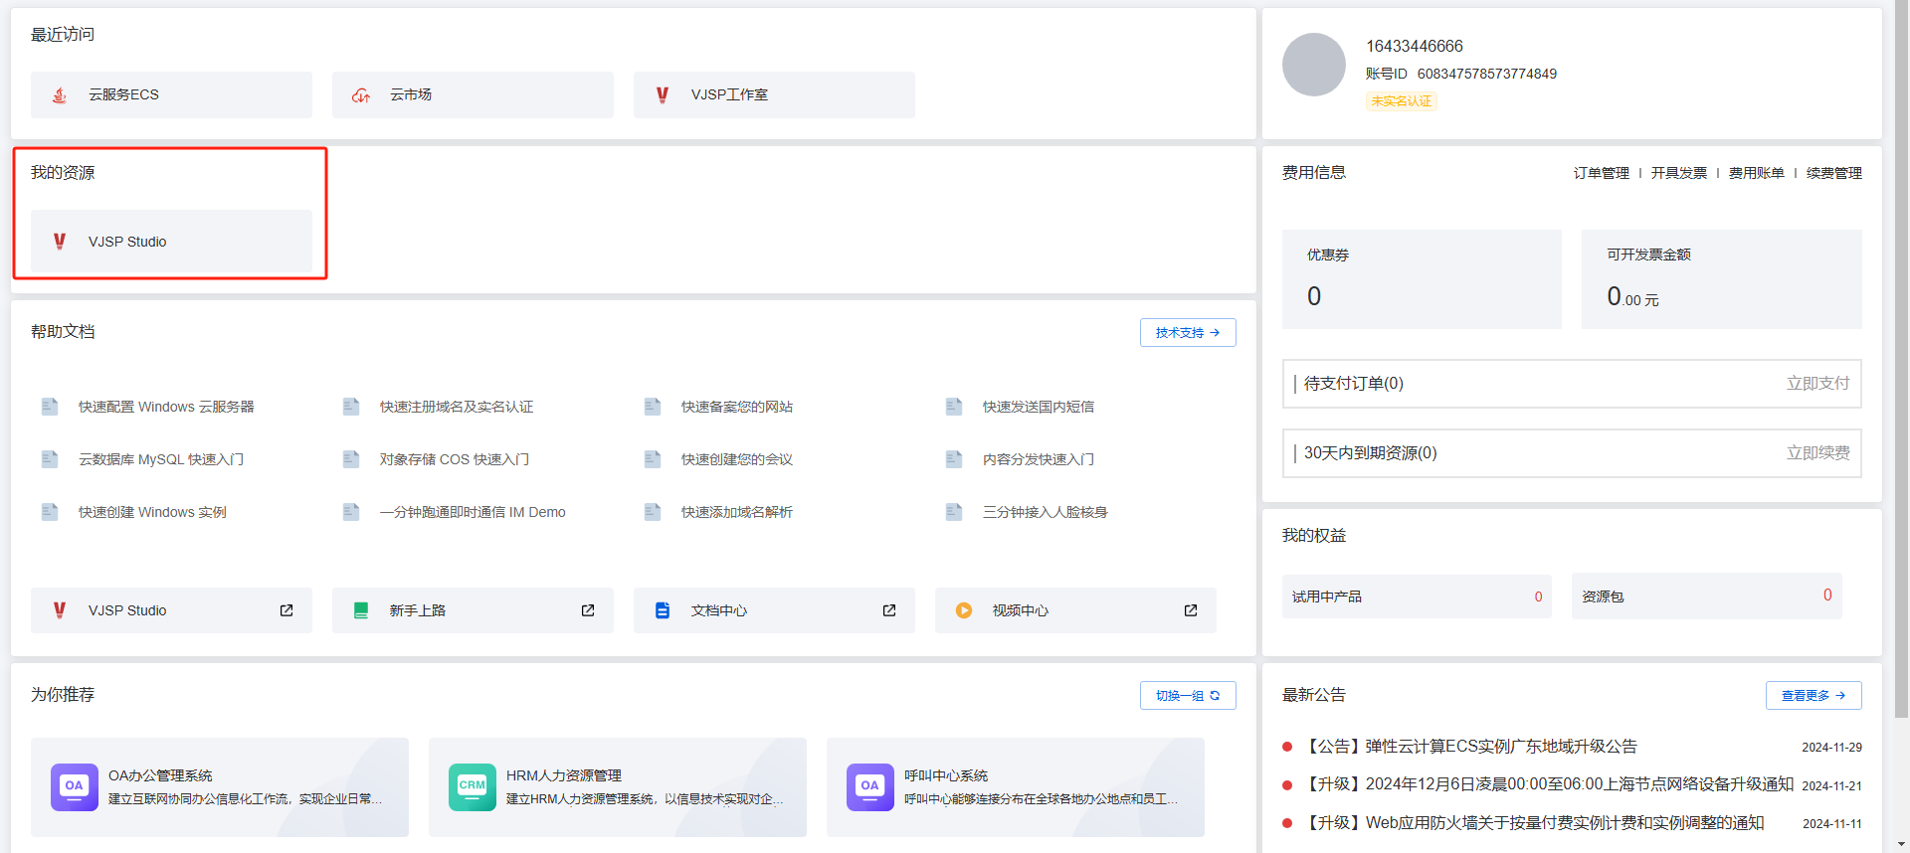Open 云服务ECS from recent visits
Image resolution: width=1910 pixels, height=853 pixels.
click(x=171, y=94)
